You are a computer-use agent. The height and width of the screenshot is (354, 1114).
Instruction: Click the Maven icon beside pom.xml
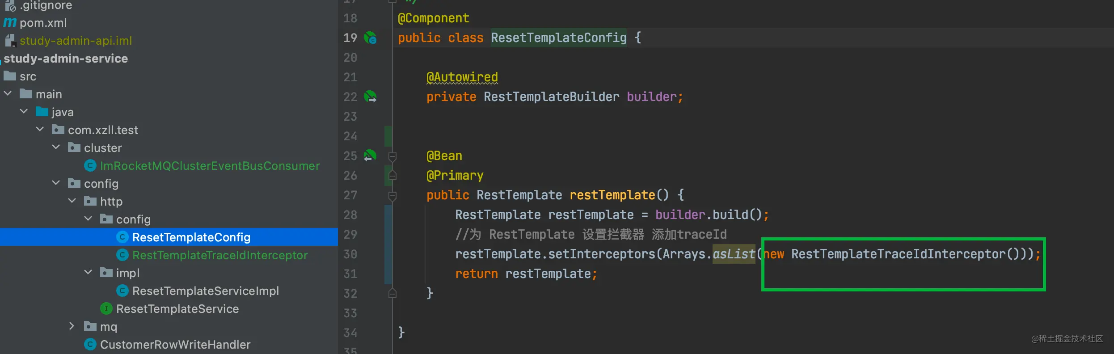10,22
